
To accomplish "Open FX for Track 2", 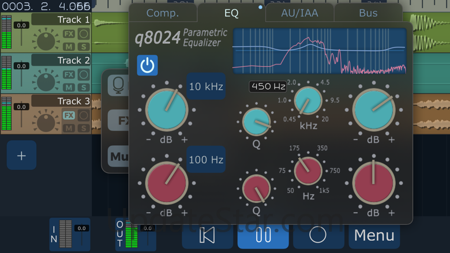I will pos(69,75).
